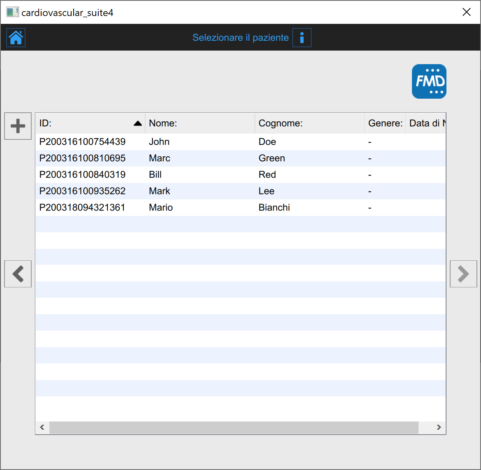Go back with left chevron button
The height and width of the screenshot is (470, 481).
click(x=18, y=274)
